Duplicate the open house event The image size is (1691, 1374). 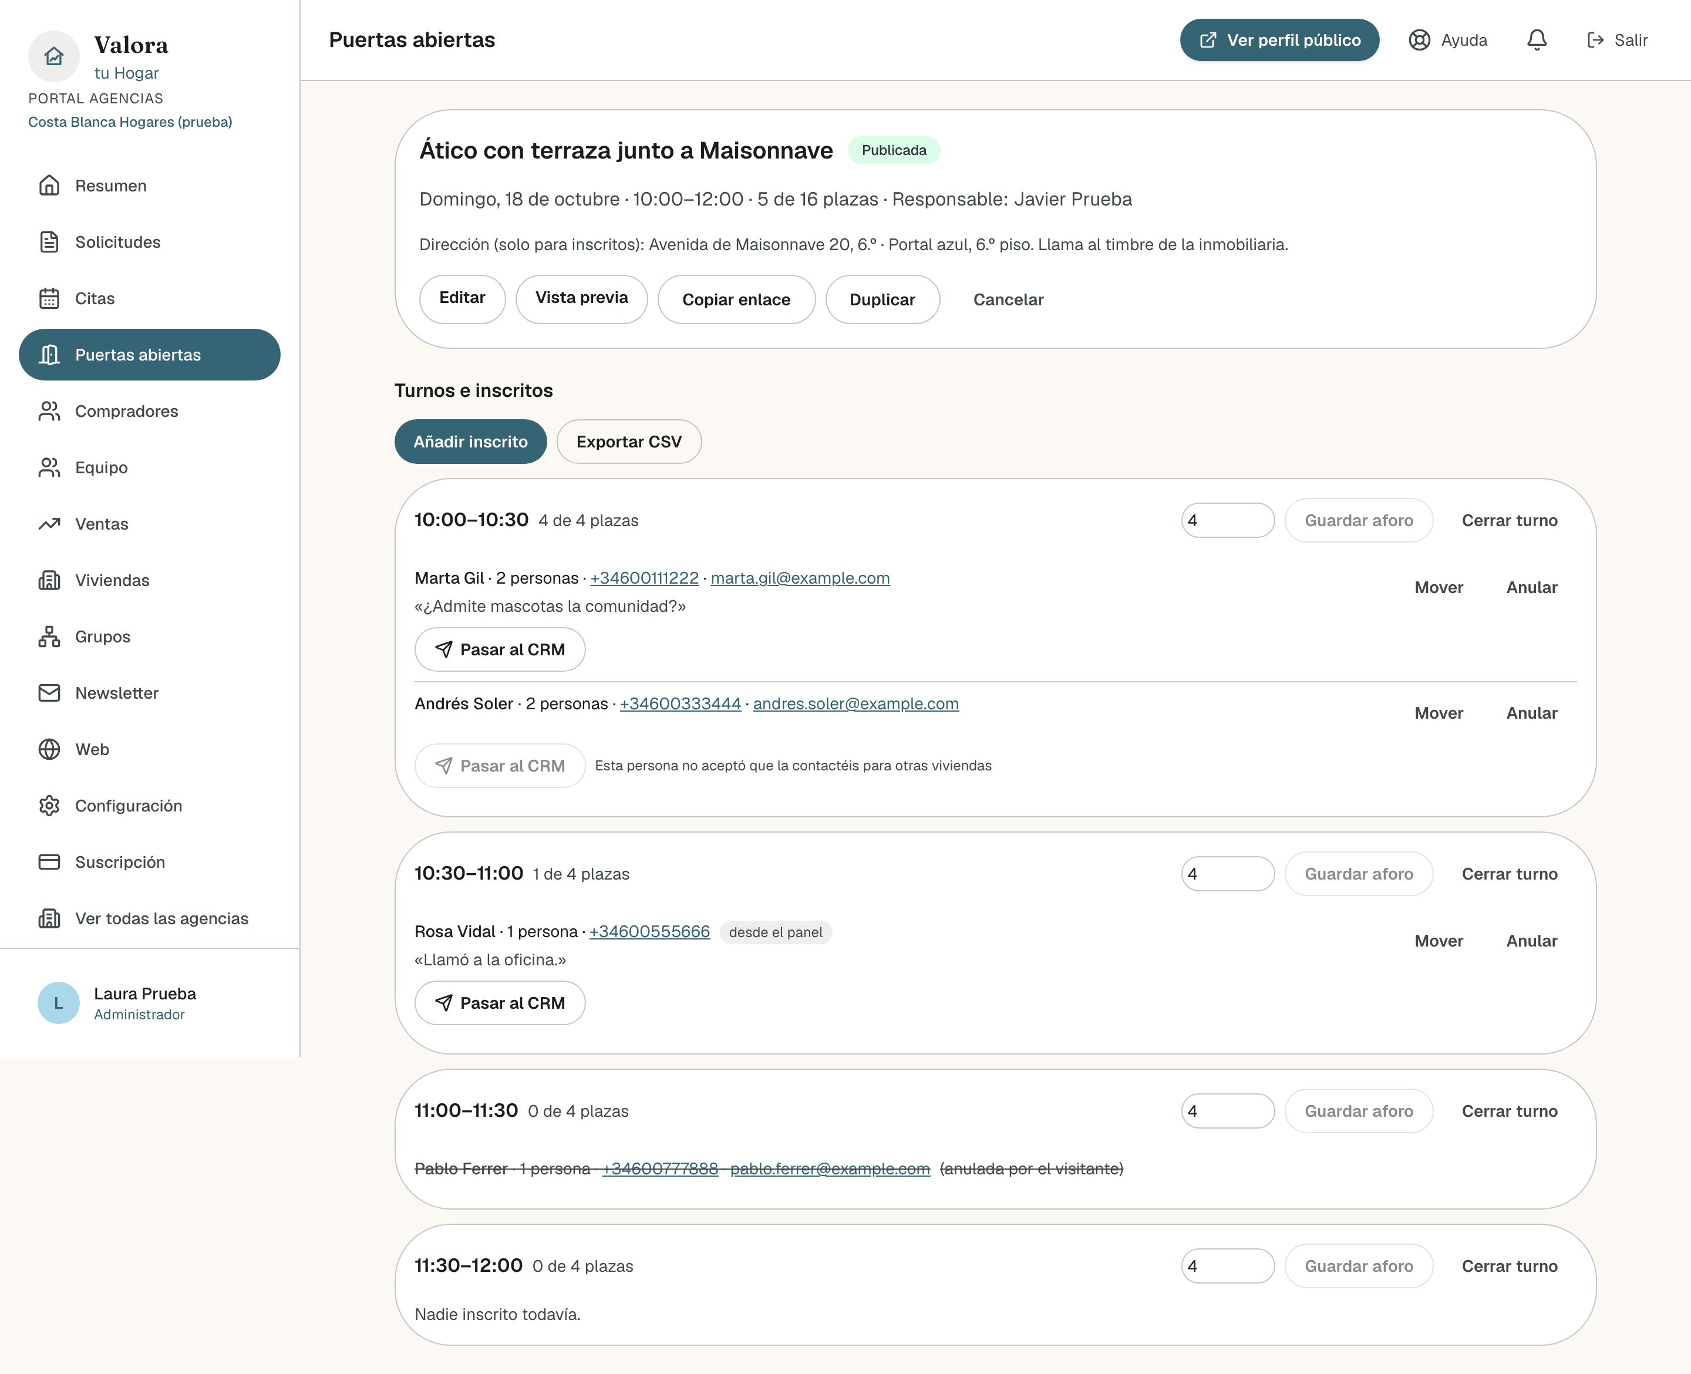(x=882, y=299)
